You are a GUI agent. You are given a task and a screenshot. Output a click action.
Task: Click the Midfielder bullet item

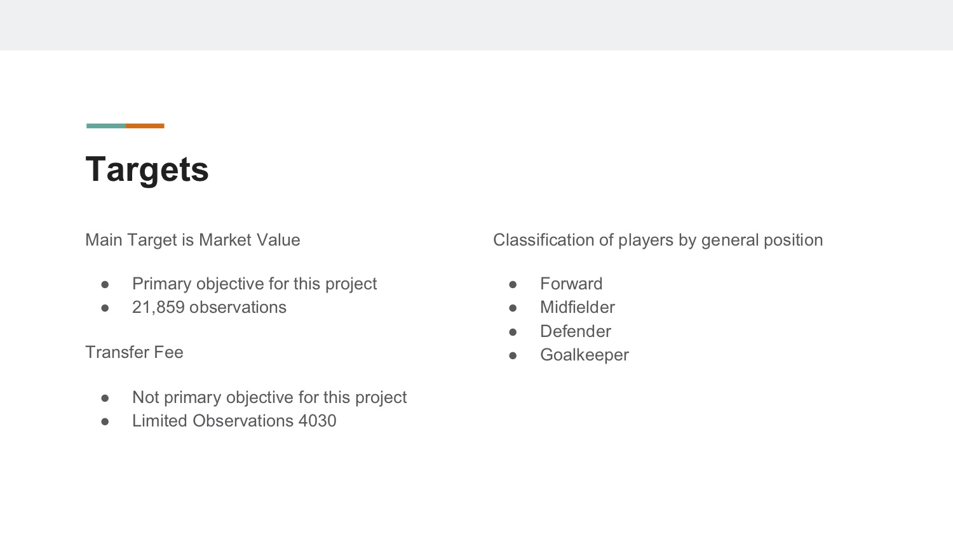pos(578,307)
